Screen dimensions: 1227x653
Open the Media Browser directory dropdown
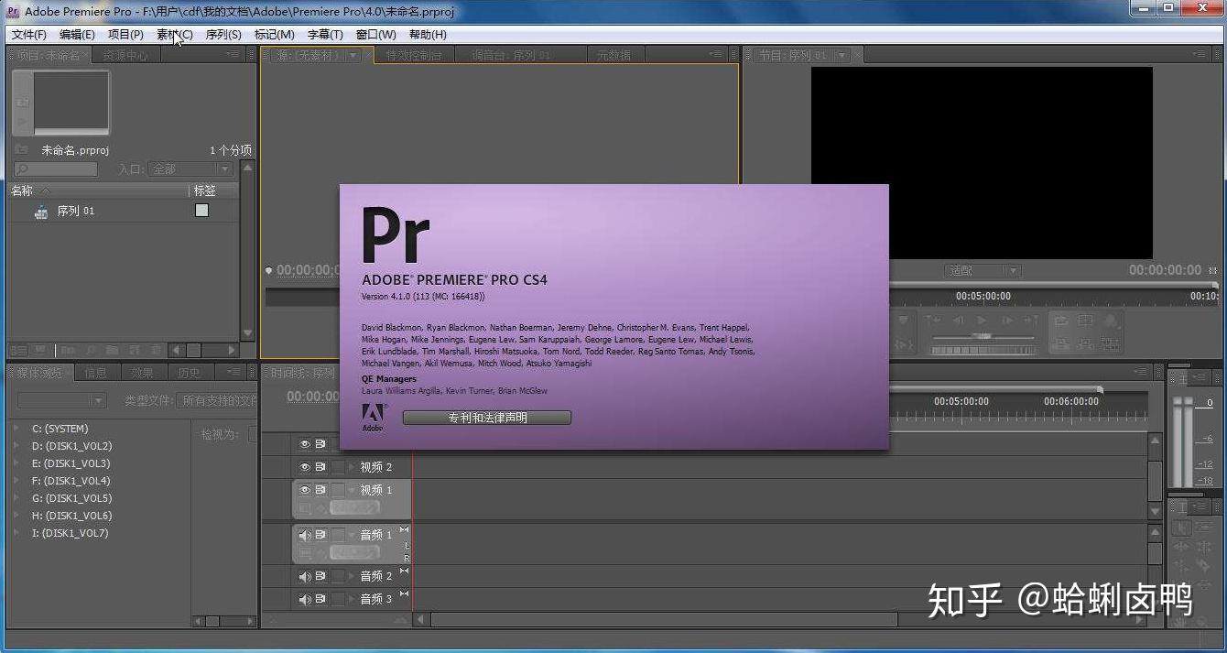[x=62, y=401]
